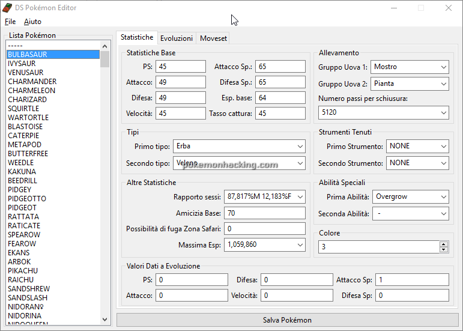This screenshot has width=463, height=331.
Task: Click the base Difesa input field
Action: click(x=181, y=98)
